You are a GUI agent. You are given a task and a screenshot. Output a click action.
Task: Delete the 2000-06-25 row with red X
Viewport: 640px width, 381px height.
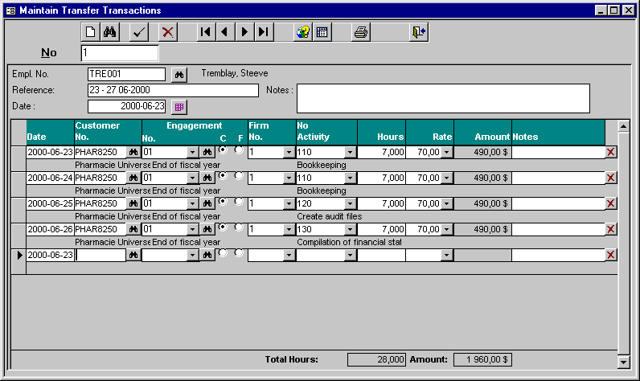pyautogui.click(x=611, y=203)
